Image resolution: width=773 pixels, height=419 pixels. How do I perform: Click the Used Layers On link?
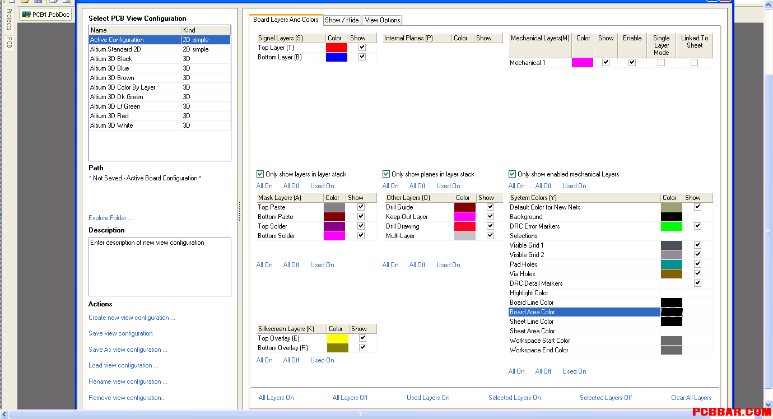point(428,398)
